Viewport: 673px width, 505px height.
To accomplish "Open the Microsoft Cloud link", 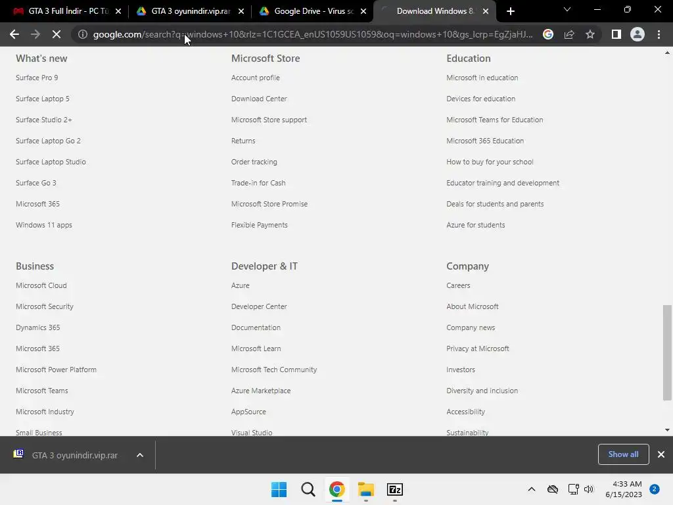I will tap(41, 285).
